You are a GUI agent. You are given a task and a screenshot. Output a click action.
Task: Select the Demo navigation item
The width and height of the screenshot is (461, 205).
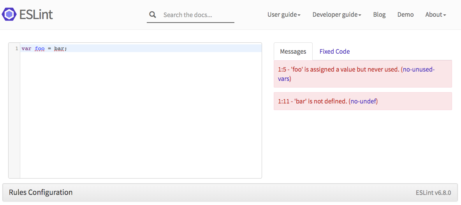[x=405, y=14]
